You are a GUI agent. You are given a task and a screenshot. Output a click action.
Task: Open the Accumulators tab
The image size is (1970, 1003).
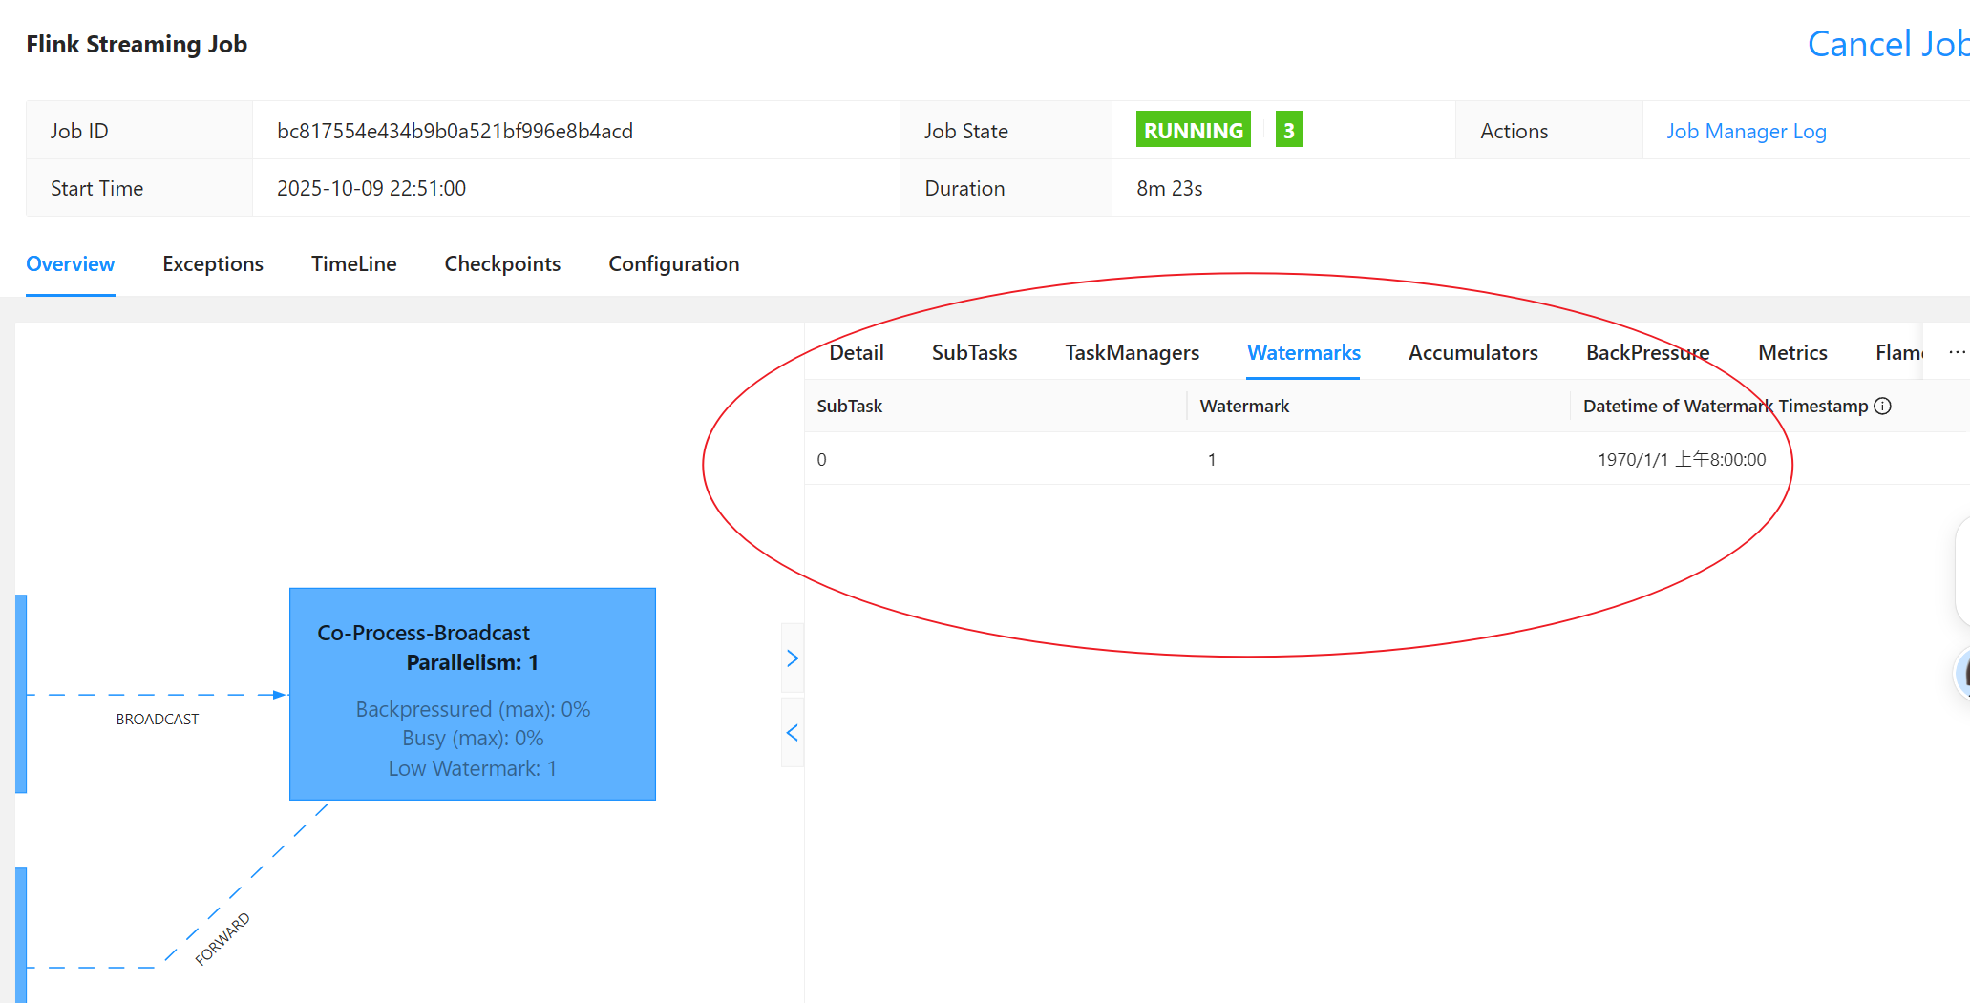[1473, 352]
